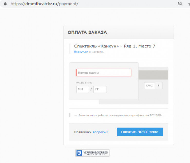Image resolution: width=190 pixels, height=163 pixels.
Task: Click into the CVC code field
Action: [149, 86]
